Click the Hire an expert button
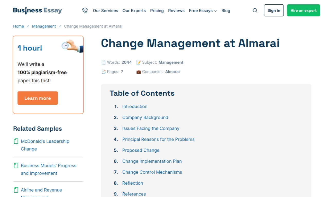This screenshot has height=197, width=329. coord(304,11)
